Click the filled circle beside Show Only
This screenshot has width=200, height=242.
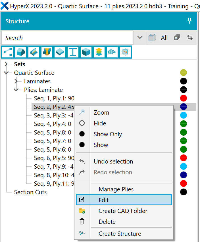82,134
